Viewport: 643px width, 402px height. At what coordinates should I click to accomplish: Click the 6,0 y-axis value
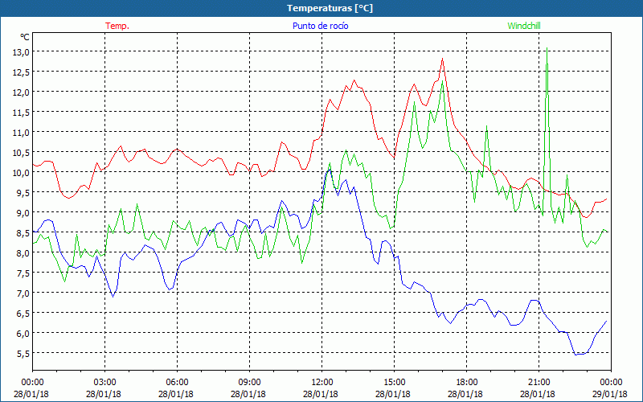tap(23, 333)
